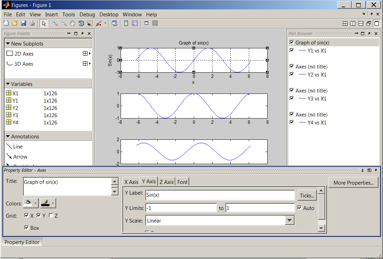
Task: Insert a colorbar from the toolbar
Action: point(125,23)
